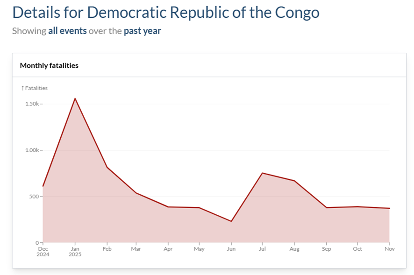The width and height of the screenshot is (414, 275).
Task: Click the upward arrow beside Fatalities axis label
Action: (x=22, y=88)
